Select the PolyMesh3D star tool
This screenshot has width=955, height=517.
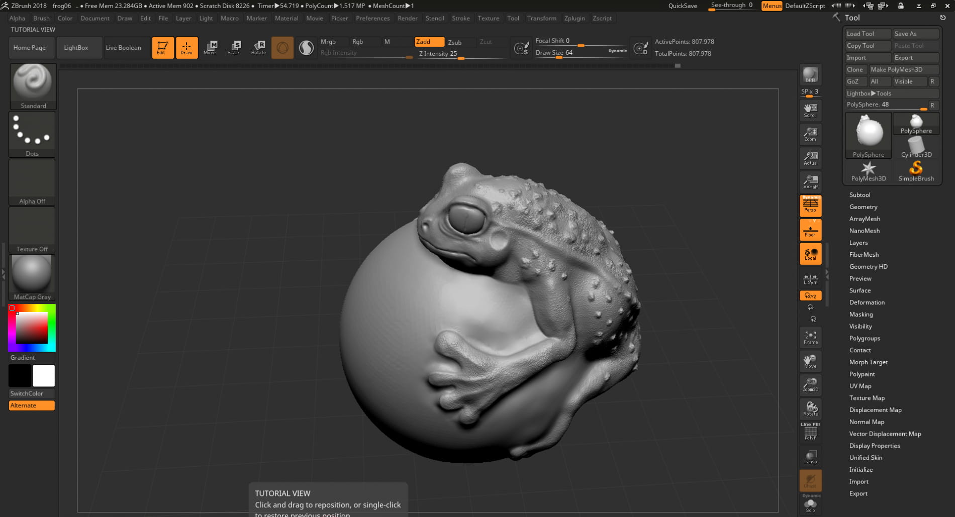pyautogui.click(x=868, y=172)
